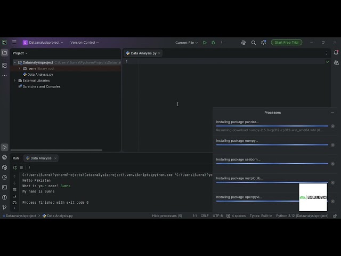Open the Git version control tool window
This screenshot has width=341, height=256.
[4, 207]
